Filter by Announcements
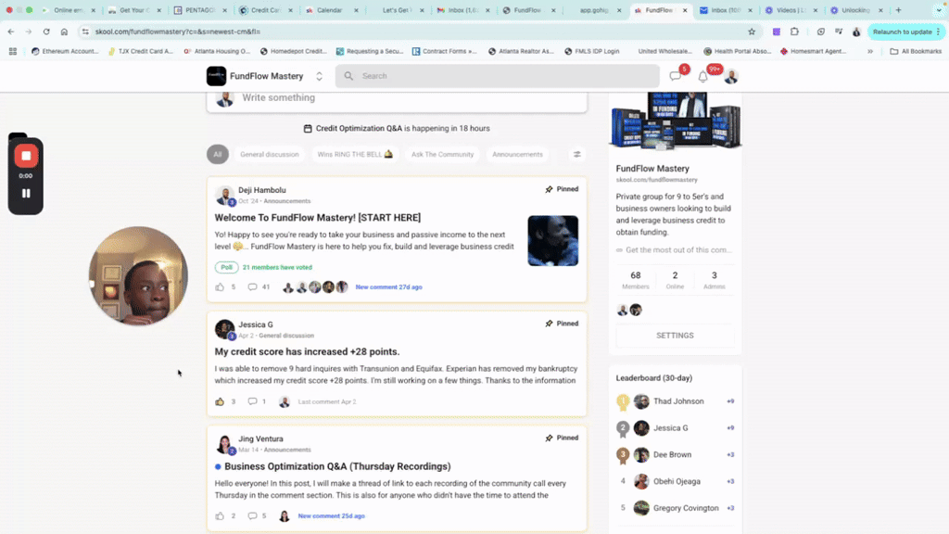This screenshot has height=534, width=949. pyautogui.click(x=517, y=155)
